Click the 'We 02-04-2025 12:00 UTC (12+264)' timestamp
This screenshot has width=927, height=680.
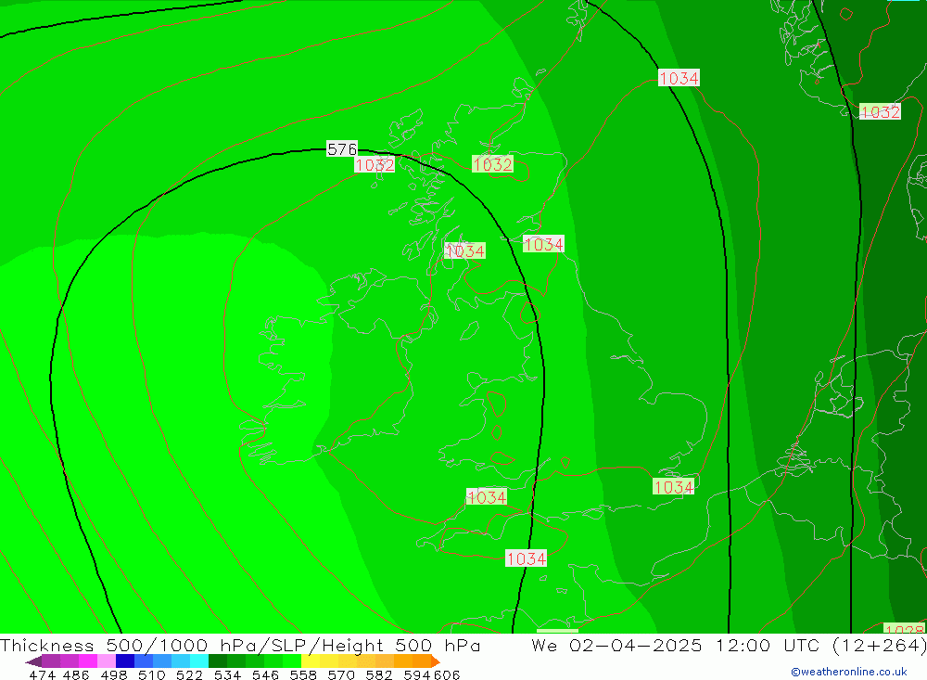click(x=729, y=645)
